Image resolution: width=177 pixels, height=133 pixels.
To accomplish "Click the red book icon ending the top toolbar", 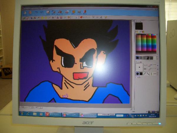I will click(x=85, y=12).
